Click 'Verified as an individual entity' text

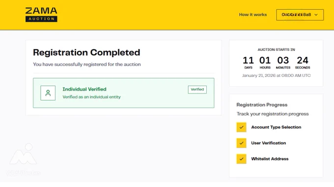click(91, 97)
